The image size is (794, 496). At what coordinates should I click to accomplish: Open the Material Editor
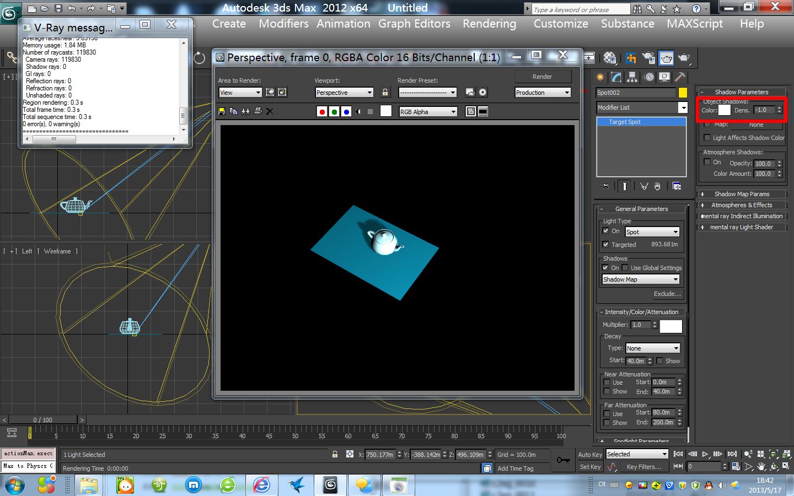(x=610, y=58)
